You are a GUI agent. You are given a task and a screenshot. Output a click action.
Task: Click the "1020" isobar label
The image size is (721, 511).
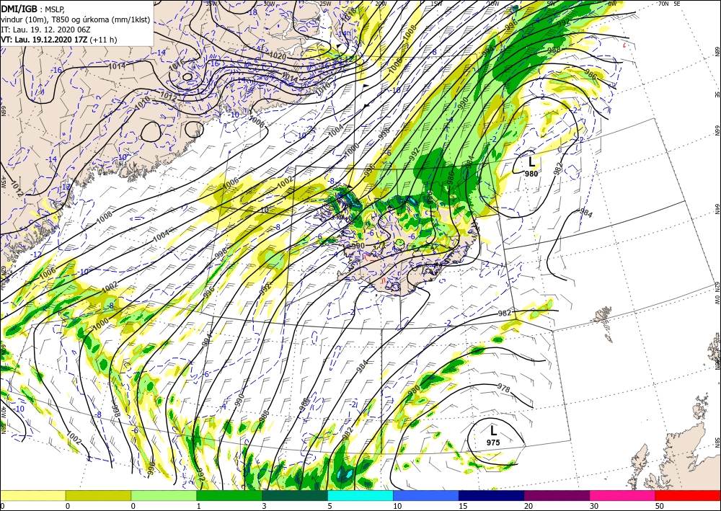[x=278, y=56]
